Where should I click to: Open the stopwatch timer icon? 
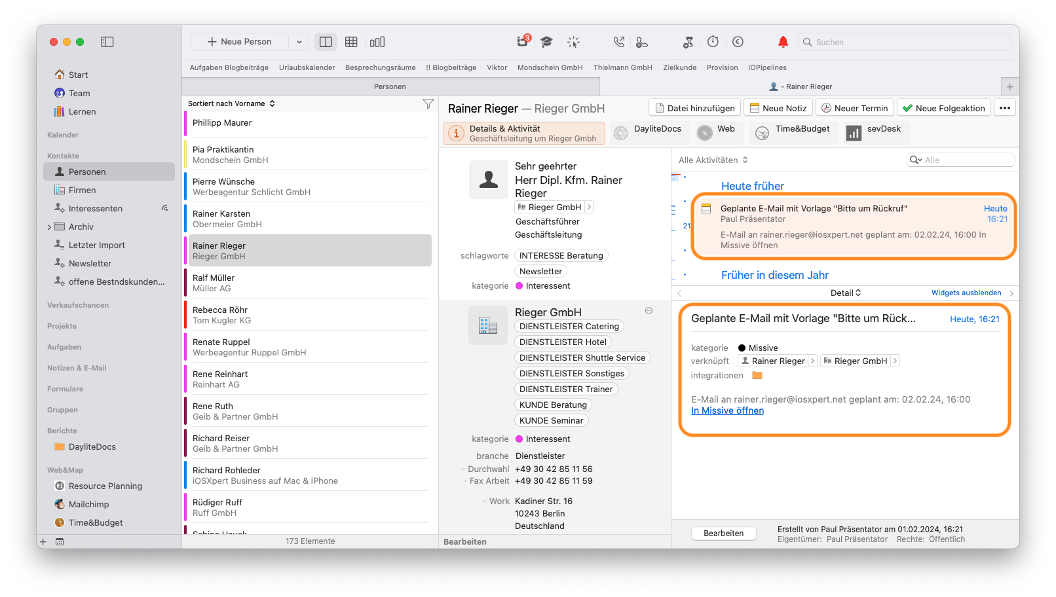pyautogui.click(x=713, y=41)
